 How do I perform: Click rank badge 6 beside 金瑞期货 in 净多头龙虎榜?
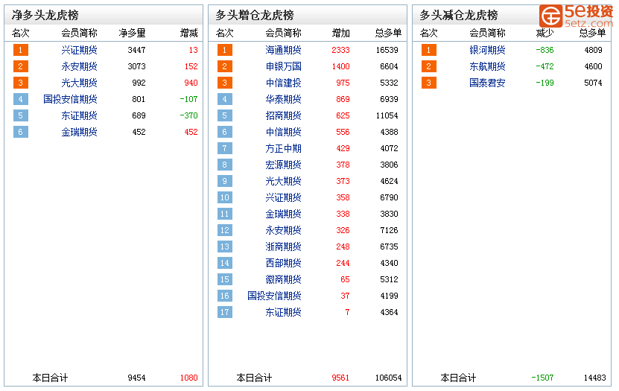[21, 132]
